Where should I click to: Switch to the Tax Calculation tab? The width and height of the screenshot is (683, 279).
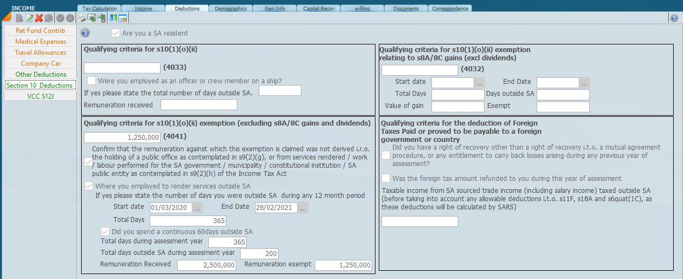click(x=99, y=8)
